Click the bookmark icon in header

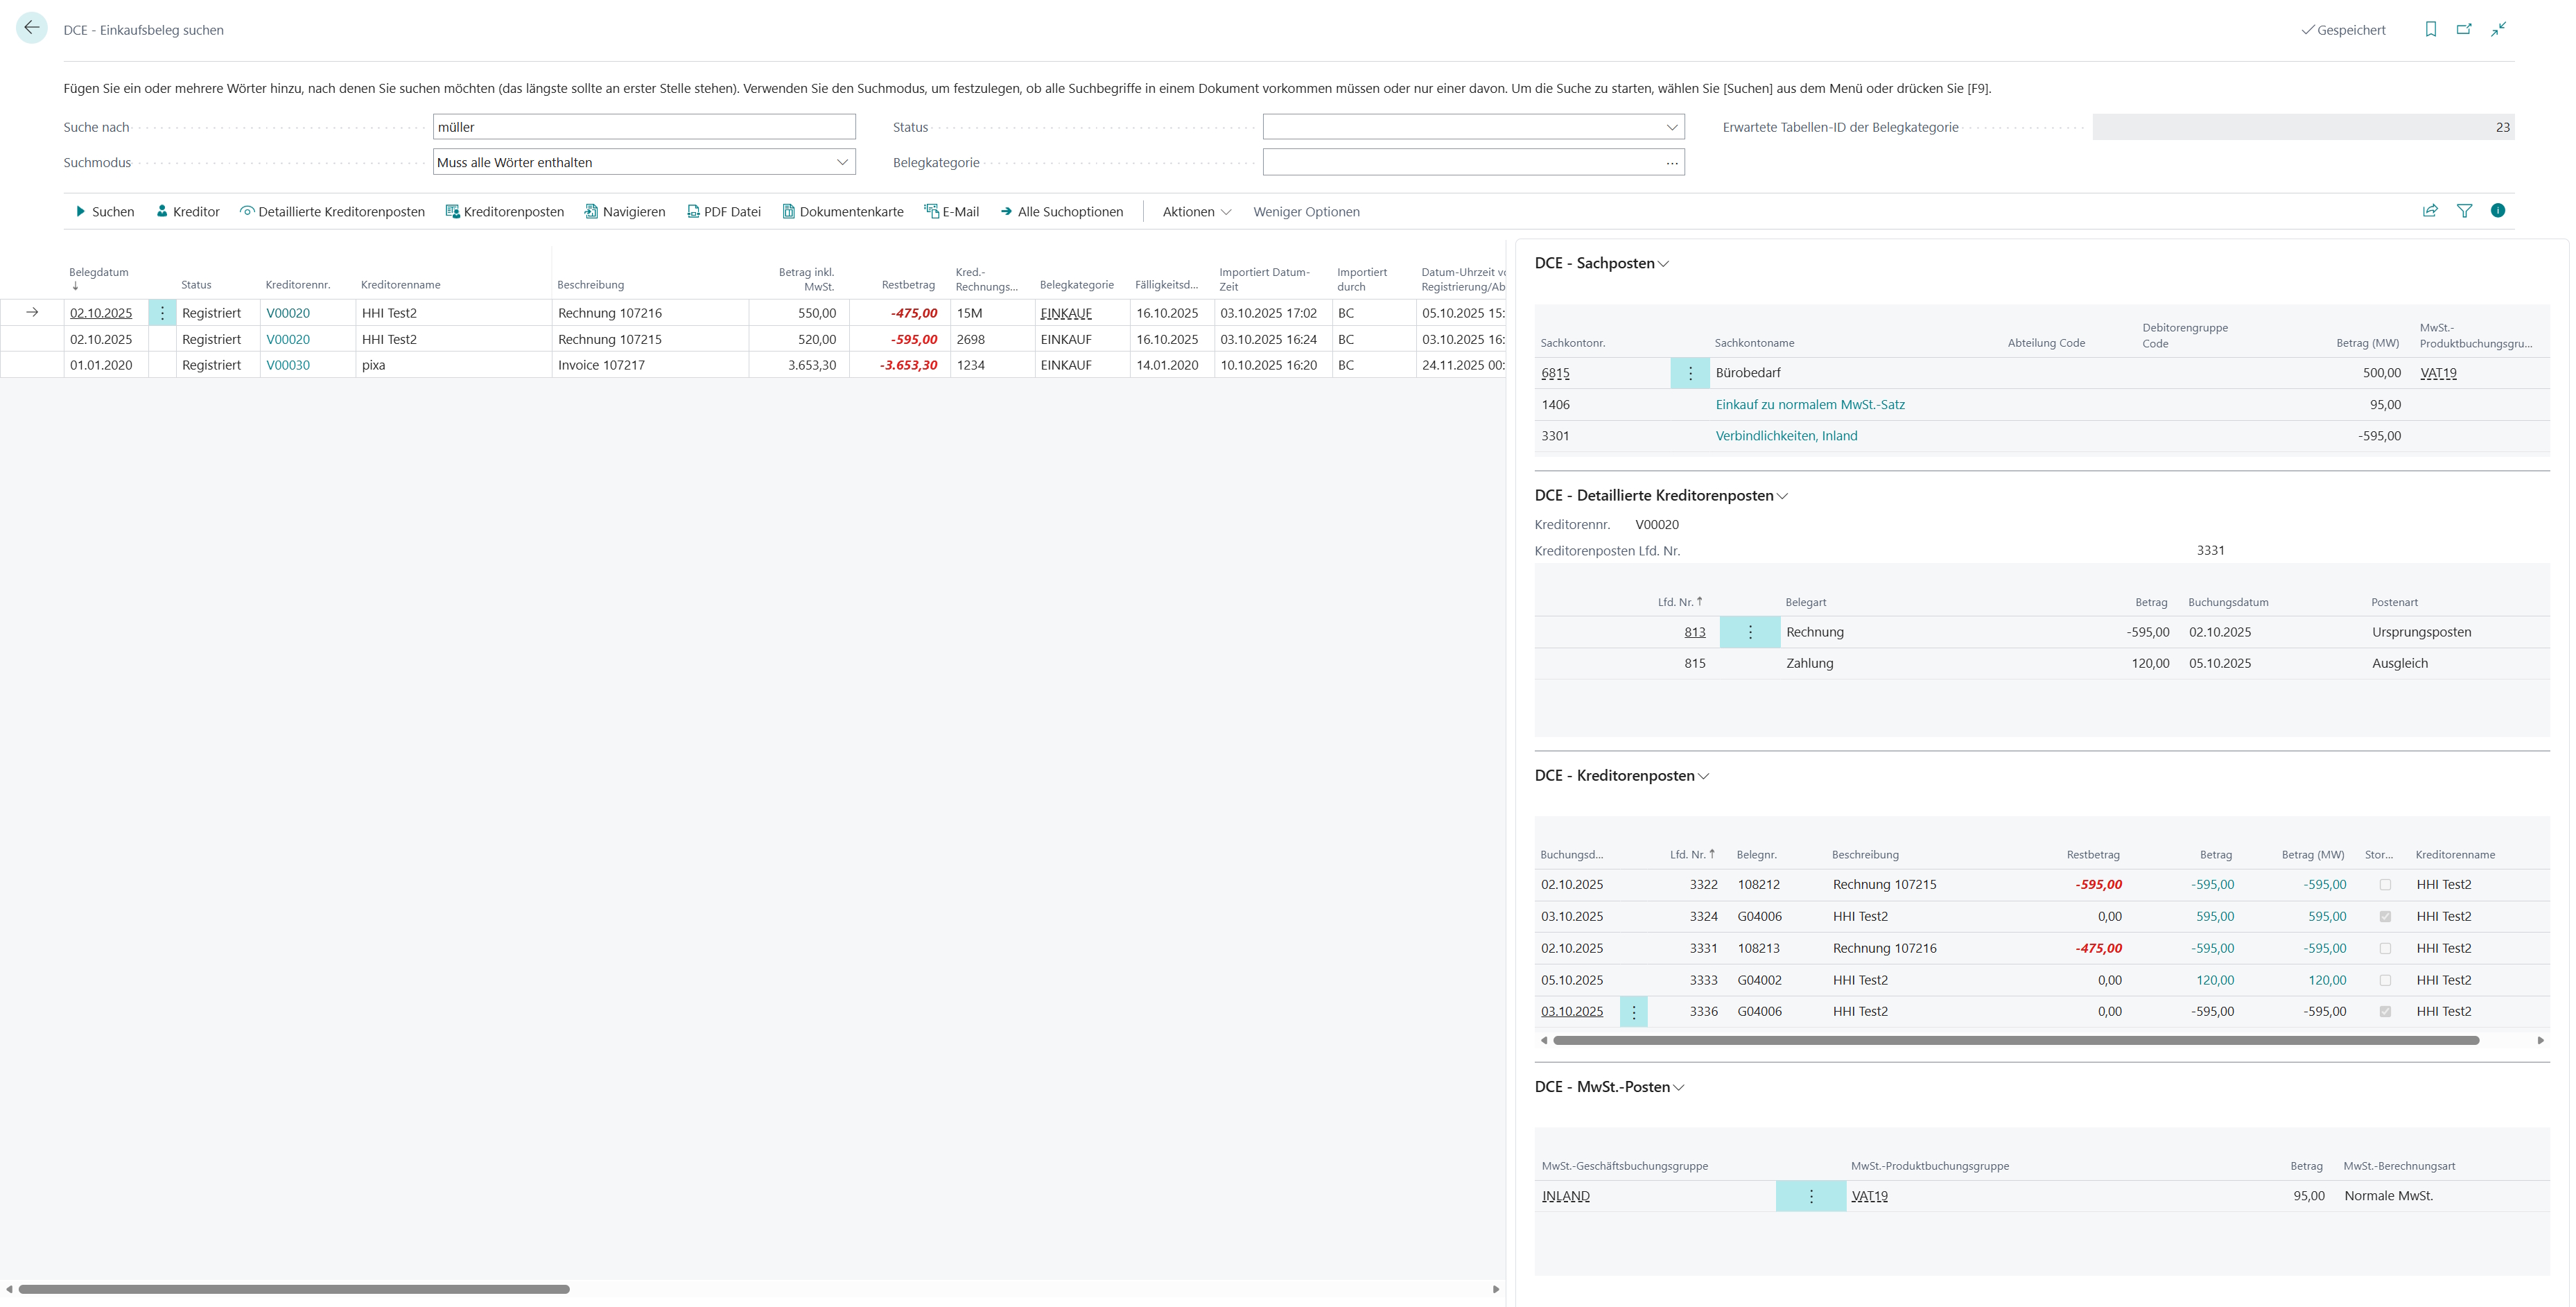(2430, 29)
